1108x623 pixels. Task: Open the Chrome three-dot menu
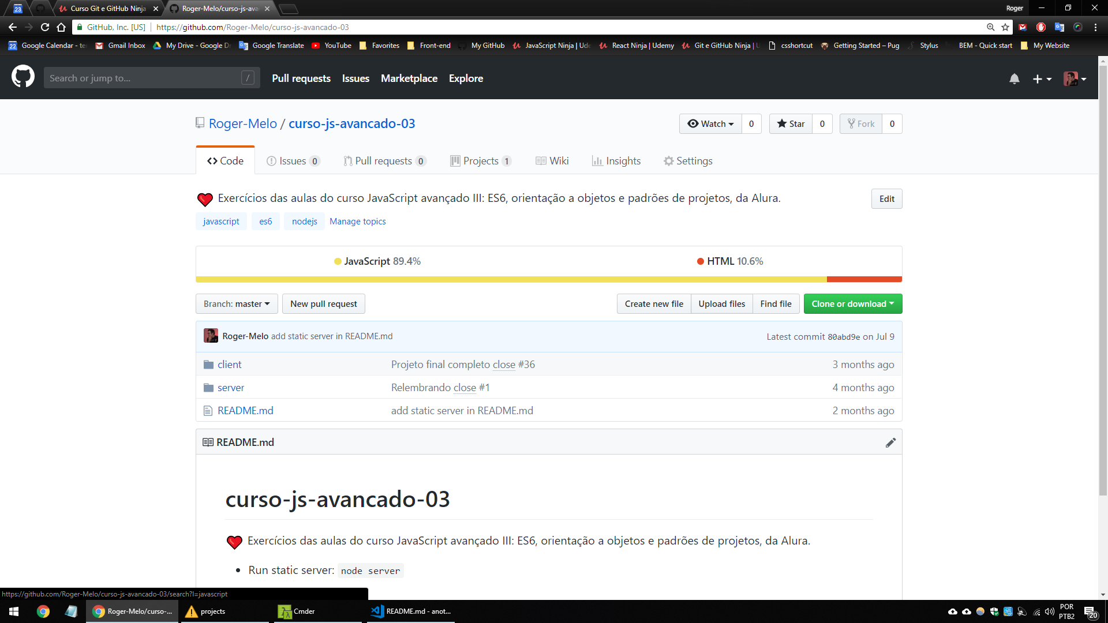click(x=1095, y=27)
